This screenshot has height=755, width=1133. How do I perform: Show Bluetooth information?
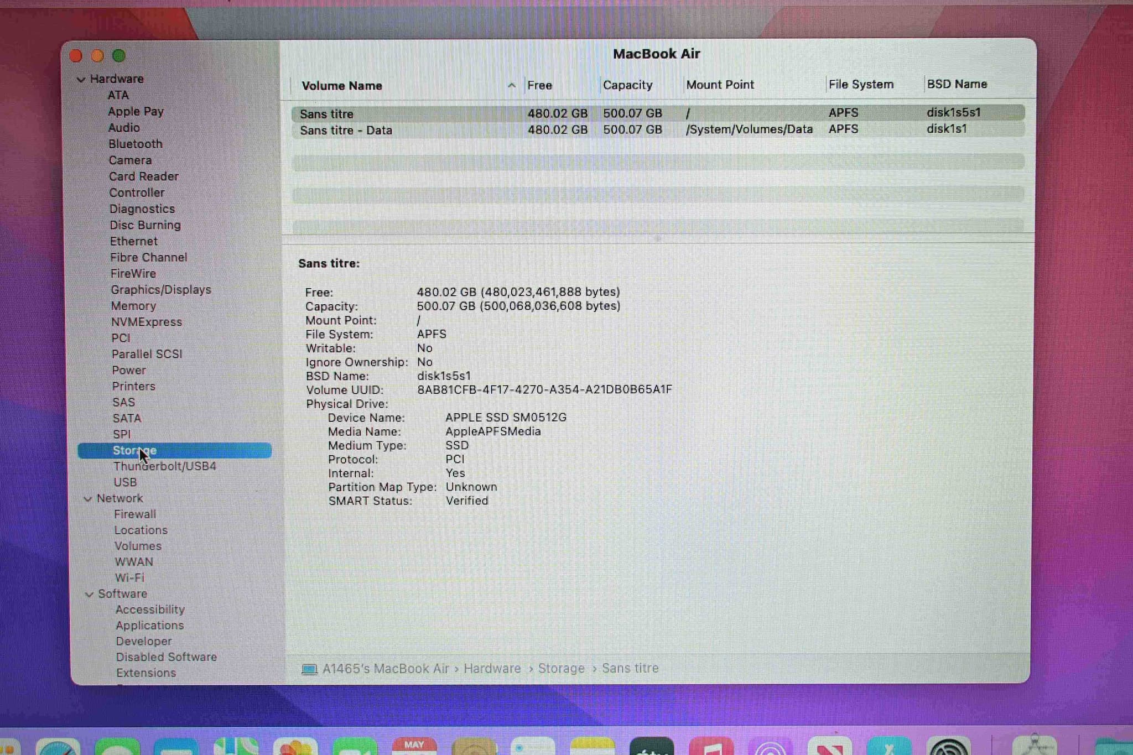point(136,144)
